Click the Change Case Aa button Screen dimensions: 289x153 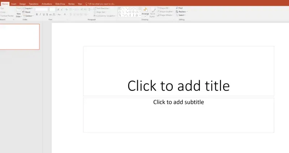click(59, 14)
